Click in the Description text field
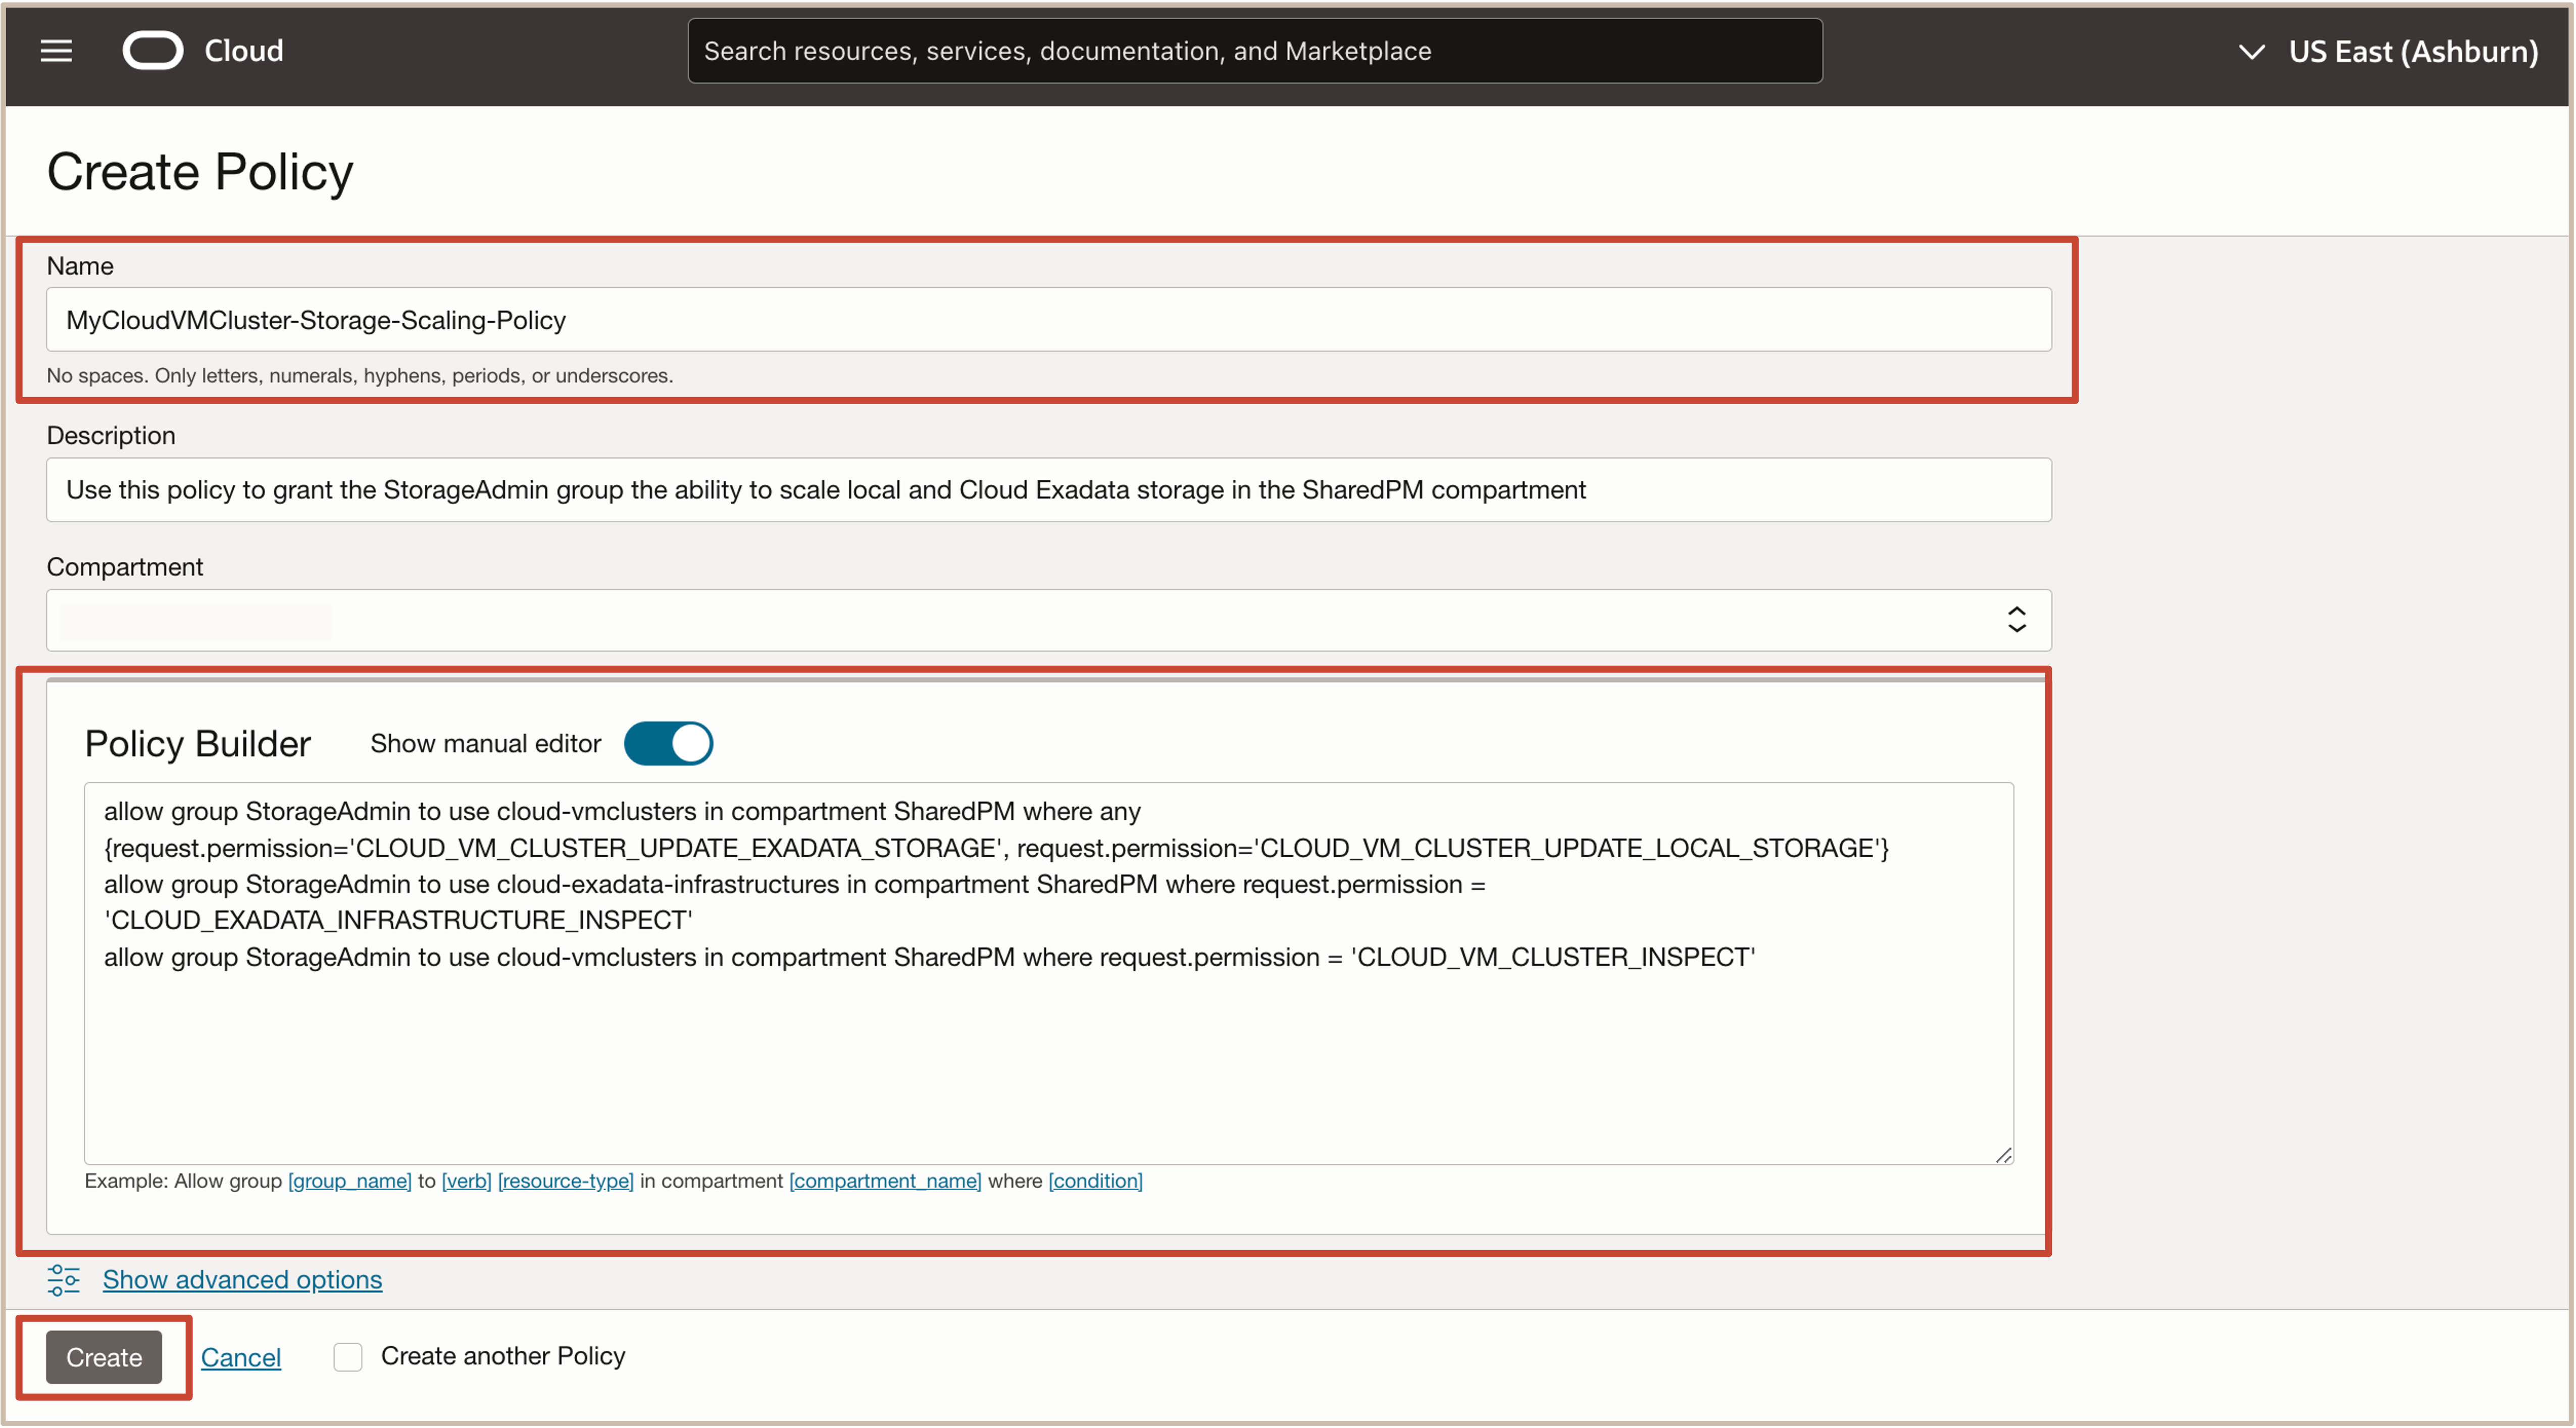The width and height of the screenshot is (2576, 1428). (x=1048, y=490)
